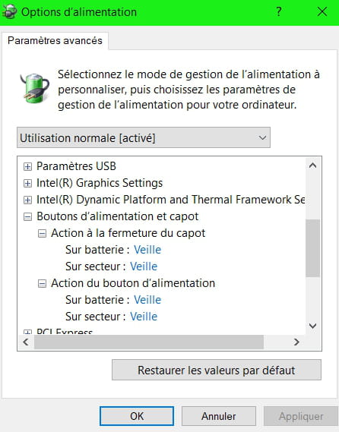Expand the Paramètres USB node
339x432 pixels.
(27, 167)
